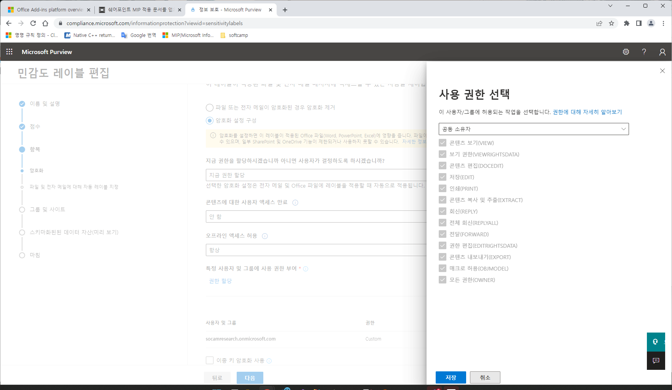Open the 항상 offline access dropdown
The width and height of the screenshot is (672, 390).
316,250
